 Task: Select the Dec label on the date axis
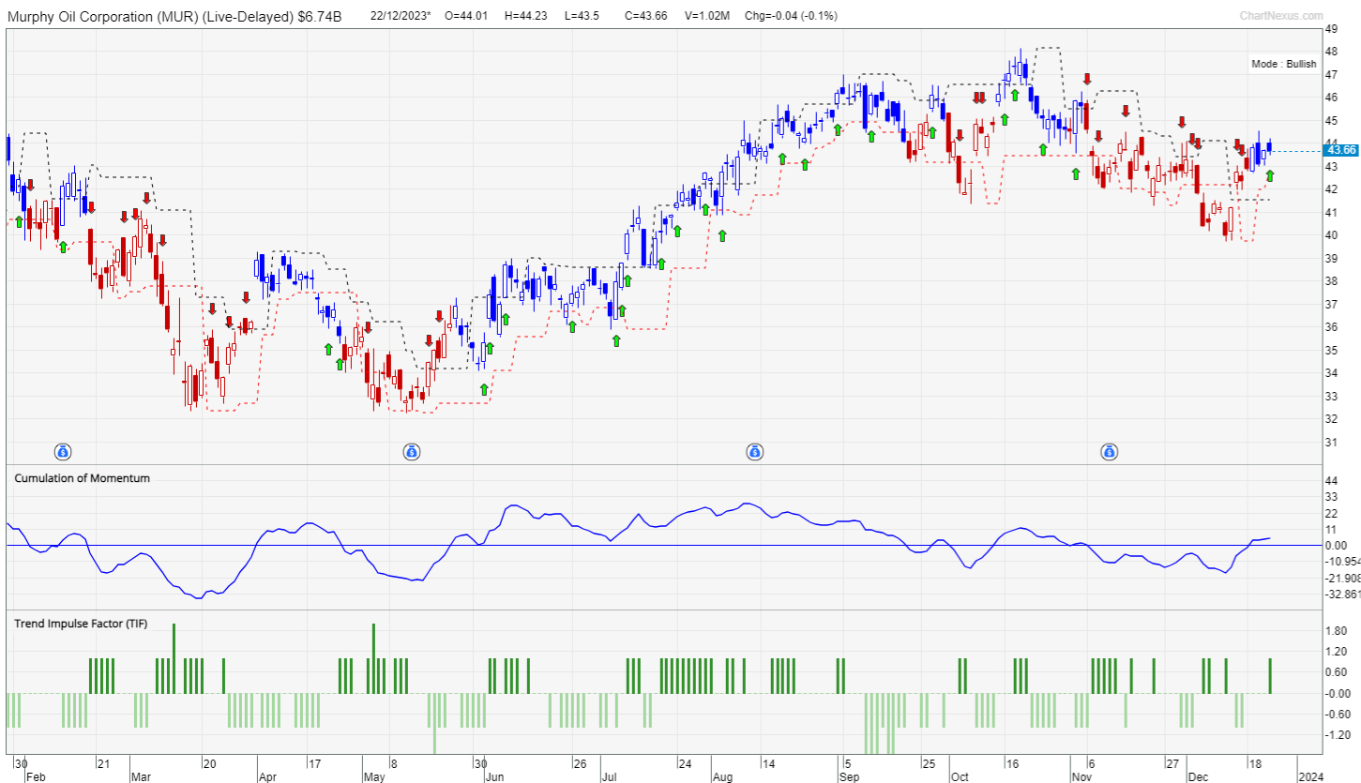pos(1197,776)
